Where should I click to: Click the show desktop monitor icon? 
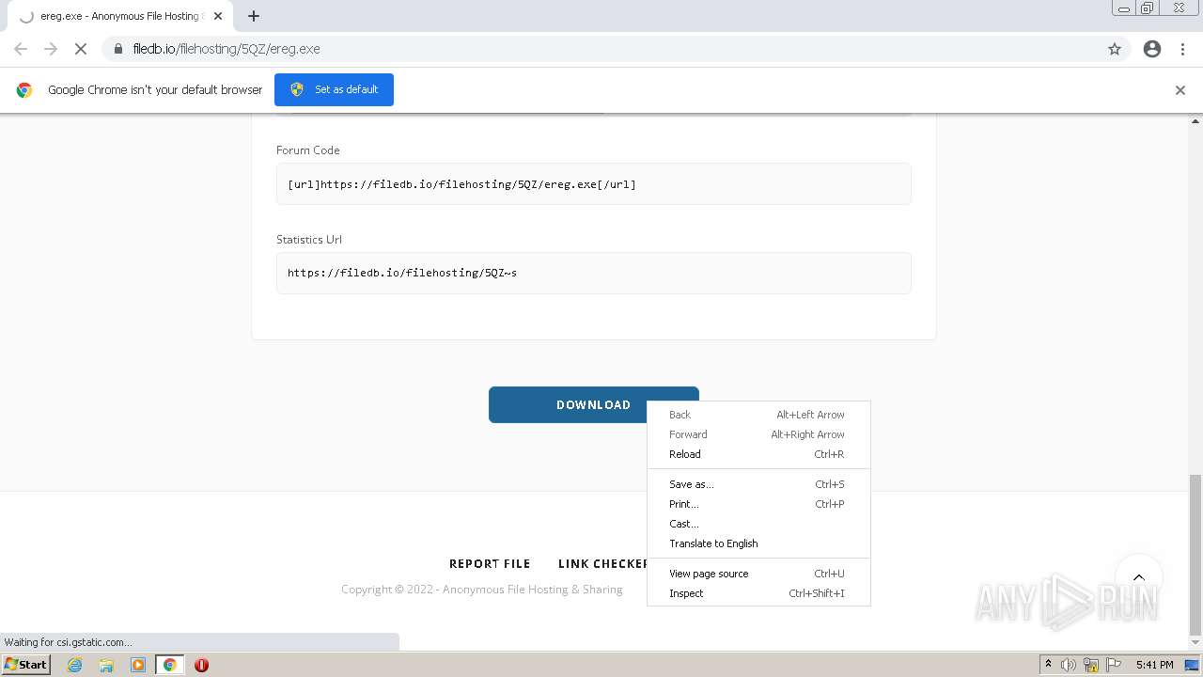[x=1193, y=665]
